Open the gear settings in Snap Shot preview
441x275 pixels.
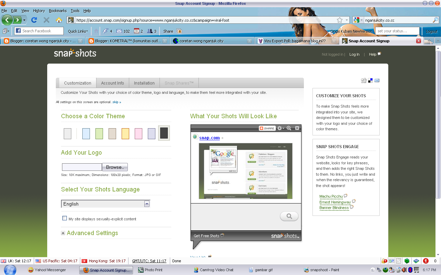point(281,128)
